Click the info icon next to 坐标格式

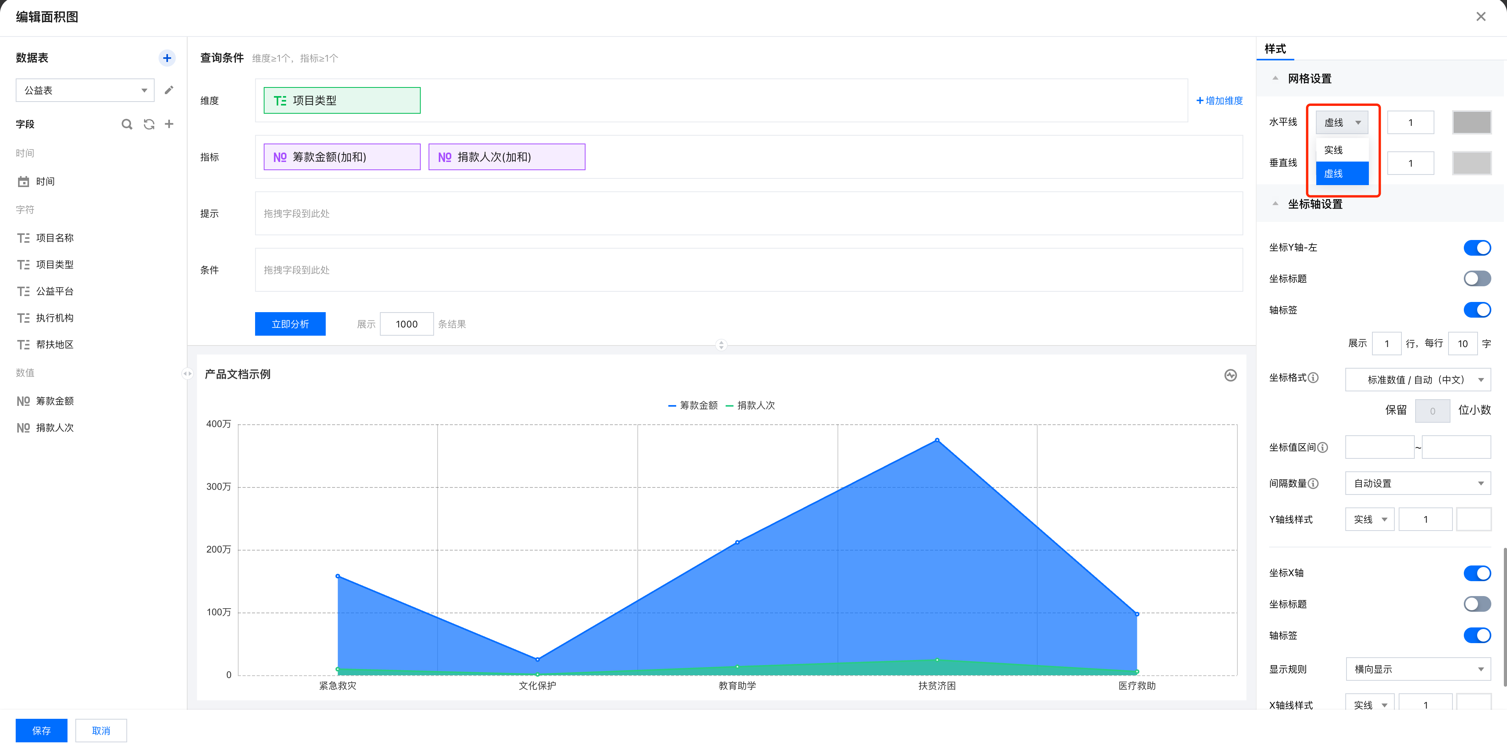(x=1313, y=378)
